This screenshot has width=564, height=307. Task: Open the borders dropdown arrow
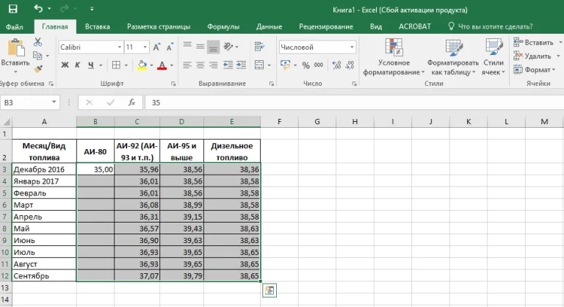pyautogui.click(x=126, y=65)
